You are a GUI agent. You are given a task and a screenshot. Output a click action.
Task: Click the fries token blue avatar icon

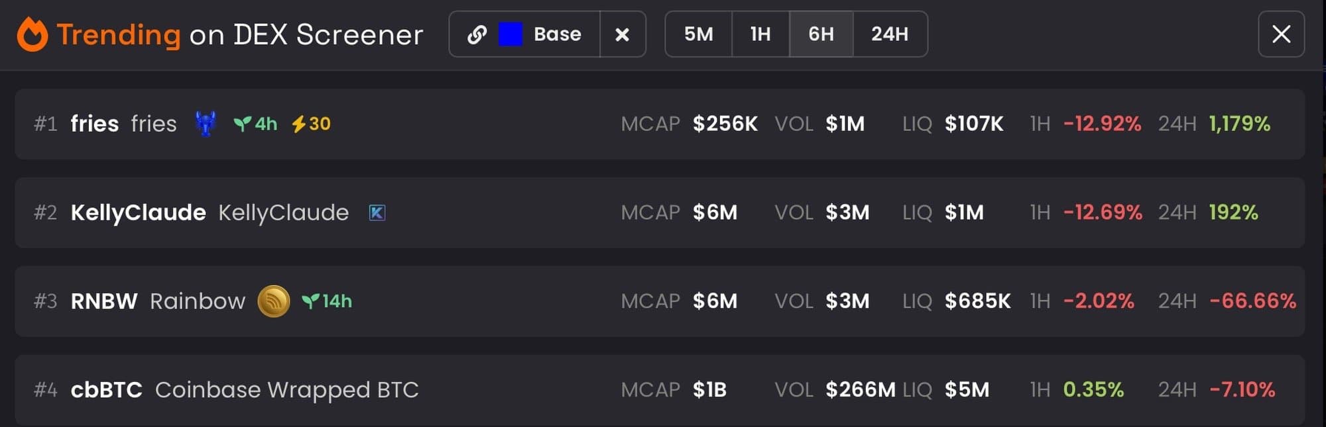(206, 124)
